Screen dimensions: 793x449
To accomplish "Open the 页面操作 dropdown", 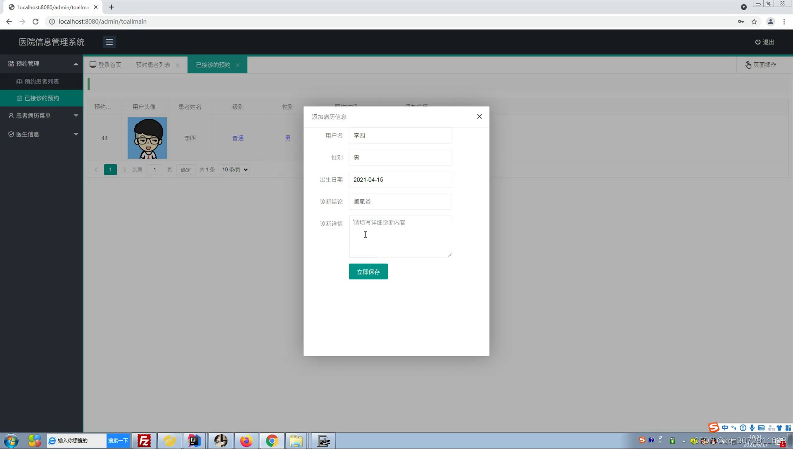I will pos(761,65).
